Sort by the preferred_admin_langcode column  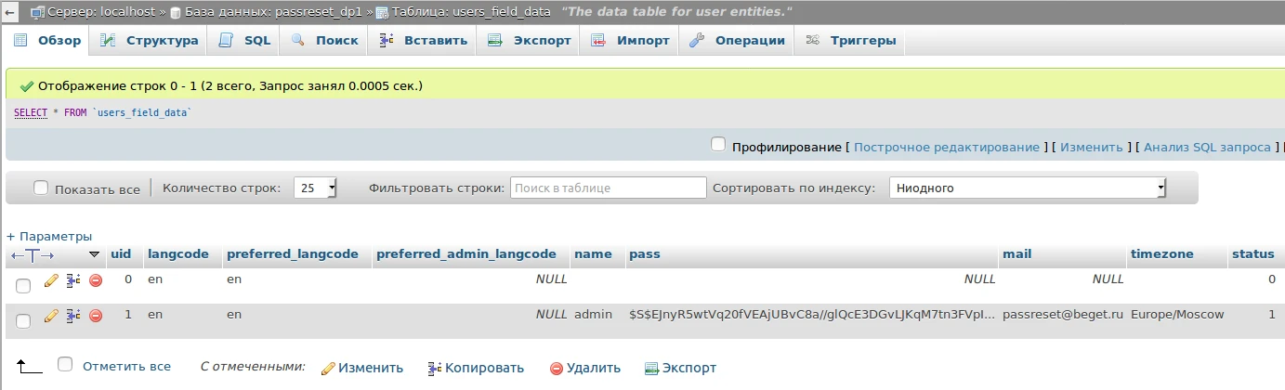pyautogui.click(x=466, y=254)
